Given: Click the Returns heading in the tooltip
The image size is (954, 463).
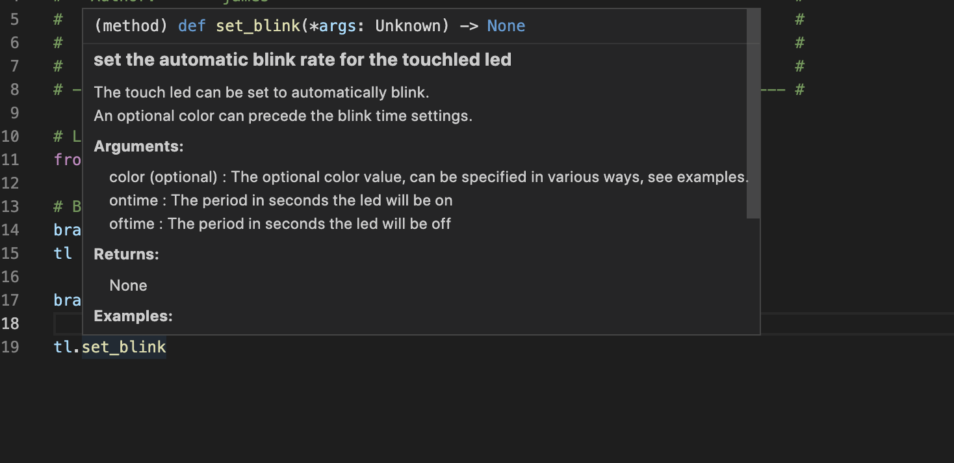Looking at the screenshot, I should coord(126,254).
